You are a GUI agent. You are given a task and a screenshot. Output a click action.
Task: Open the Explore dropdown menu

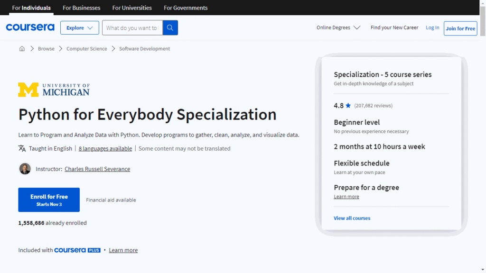coord(79,27)
